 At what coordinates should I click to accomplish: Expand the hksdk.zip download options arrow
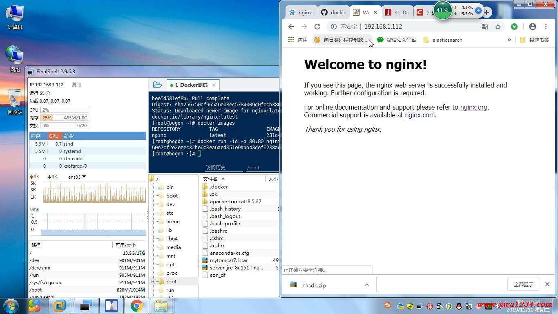366,285
